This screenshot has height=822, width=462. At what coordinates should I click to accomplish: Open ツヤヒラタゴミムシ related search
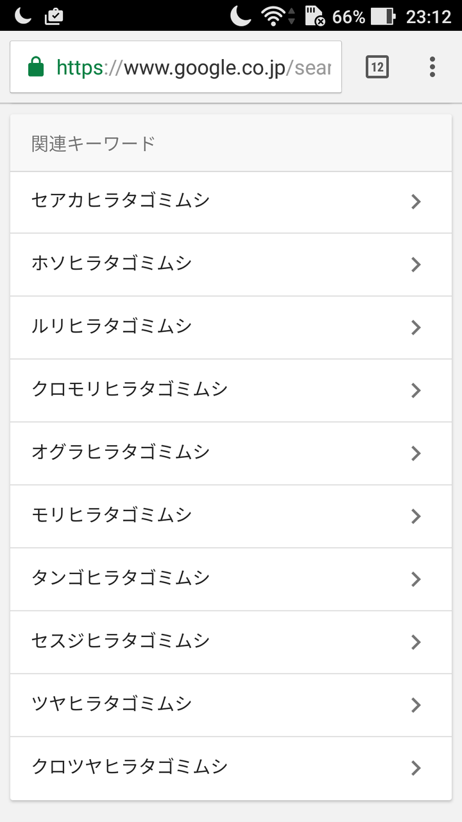pyautogui.click(x=112, y=704)
